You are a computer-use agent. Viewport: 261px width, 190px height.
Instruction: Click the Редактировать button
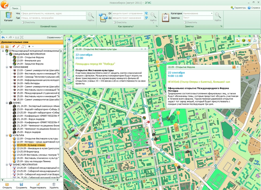pos(38,186)
